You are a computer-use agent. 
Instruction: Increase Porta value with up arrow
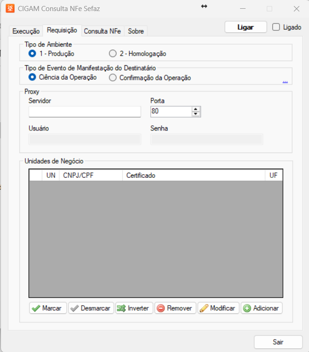(x=195, y=109)
